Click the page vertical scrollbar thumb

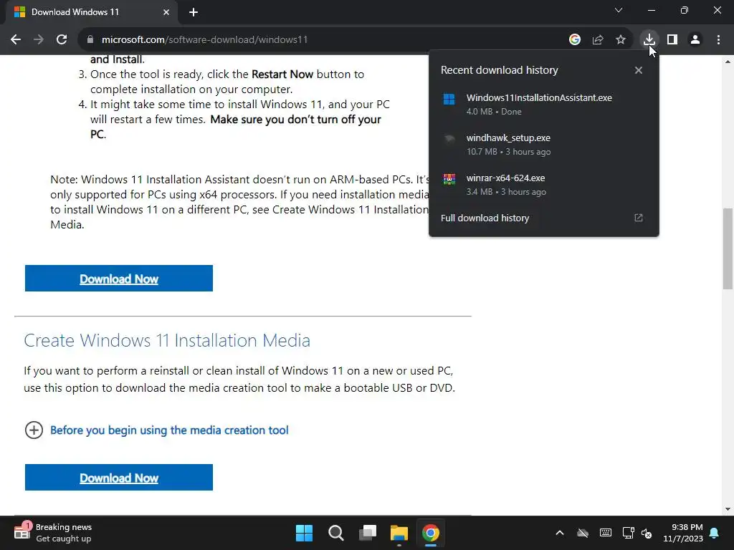pyautogui.click(x=728, y=249)
